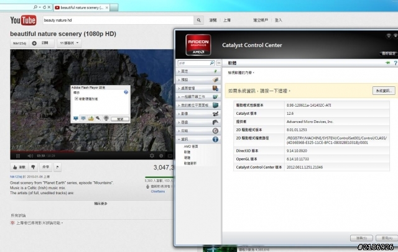Expand the 一般顯示器工作 section arrow

[178, 97]
